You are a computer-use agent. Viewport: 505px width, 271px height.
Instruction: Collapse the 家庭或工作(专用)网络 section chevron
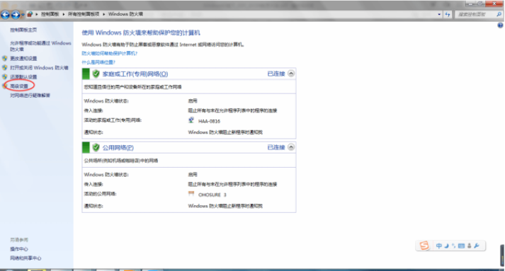click(x=291, y=74)
